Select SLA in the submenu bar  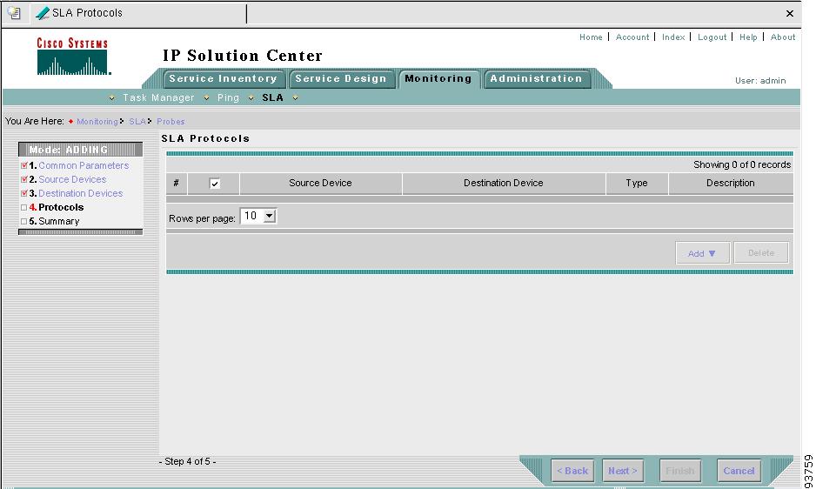click(272, 98)
